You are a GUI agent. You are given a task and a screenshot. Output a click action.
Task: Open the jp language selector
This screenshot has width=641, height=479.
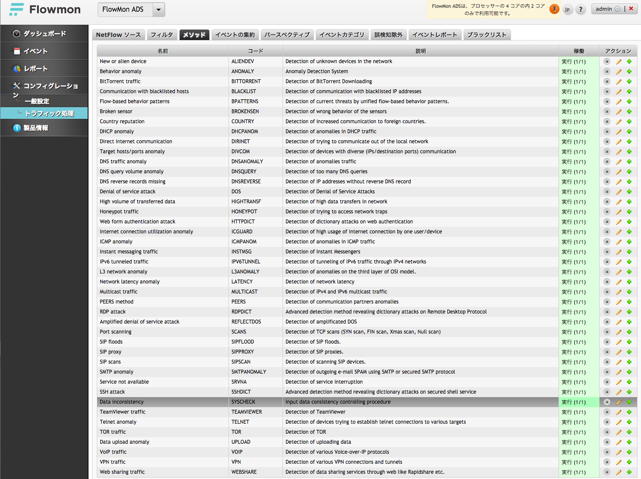coord(567,9)
